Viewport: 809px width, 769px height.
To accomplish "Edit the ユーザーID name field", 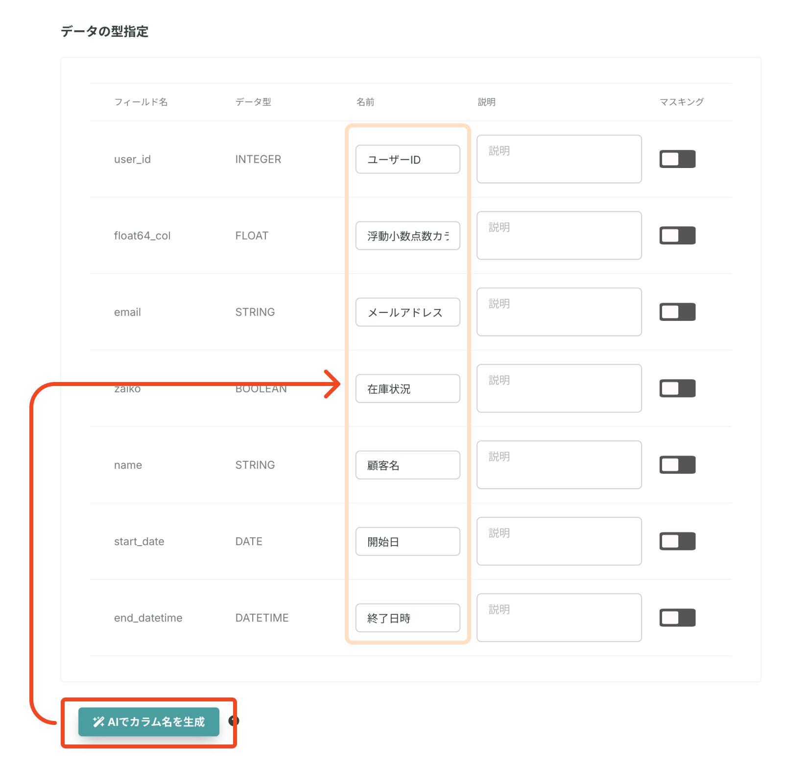I will [x=407, y=159].
